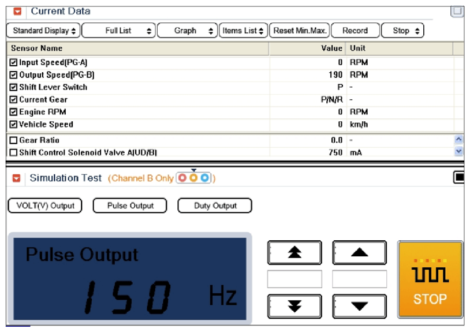The width and height of the screenshot is (470, 332).
Task: Collapse the Current Data panel red arrow
Action: tap(17, 12)
